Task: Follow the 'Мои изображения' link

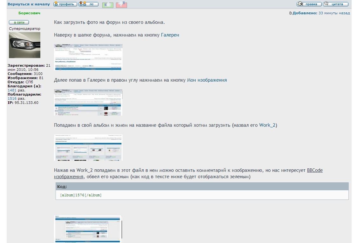Action: coord(207,80)
